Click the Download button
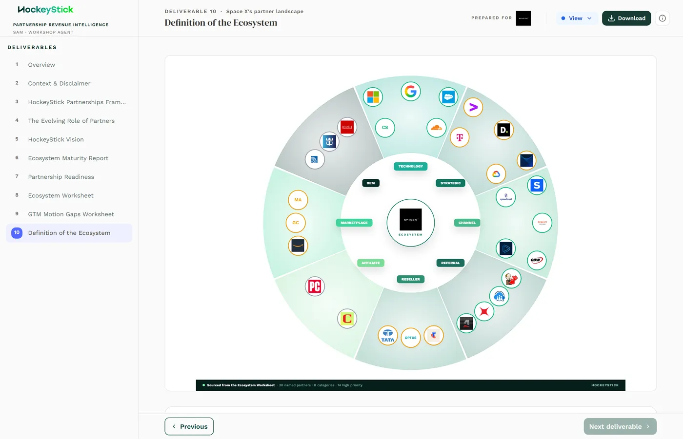This screenshot has width=683, height=439. (x=626, y=18)
